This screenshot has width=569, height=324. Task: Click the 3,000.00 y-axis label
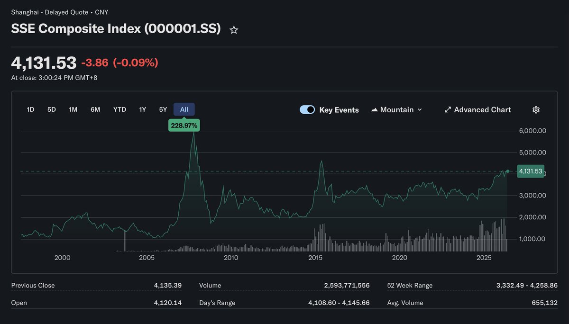532,196
